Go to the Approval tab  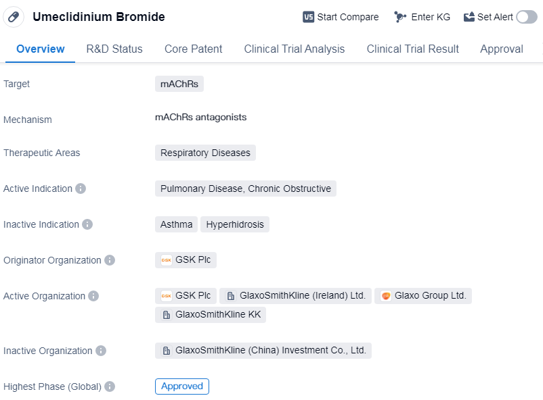tap(501, 49)
